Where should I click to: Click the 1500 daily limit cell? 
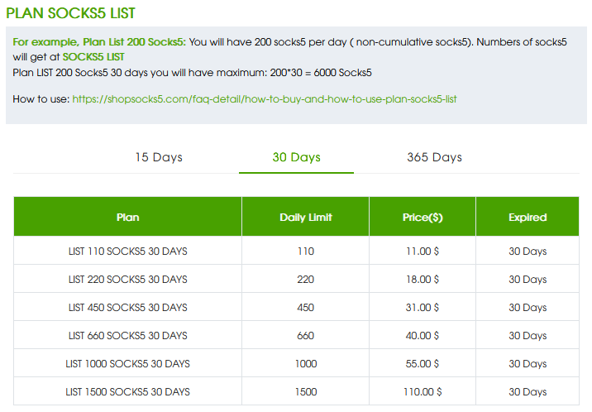[x=305, y=392]
